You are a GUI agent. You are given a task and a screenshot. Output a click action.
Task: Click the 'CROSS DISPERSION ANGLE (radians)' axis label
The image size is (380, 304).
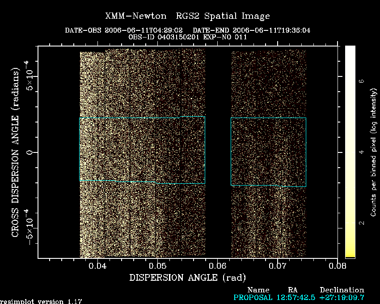point(15,152)
